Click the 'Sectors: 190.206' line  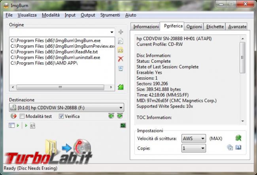[152, 84]
